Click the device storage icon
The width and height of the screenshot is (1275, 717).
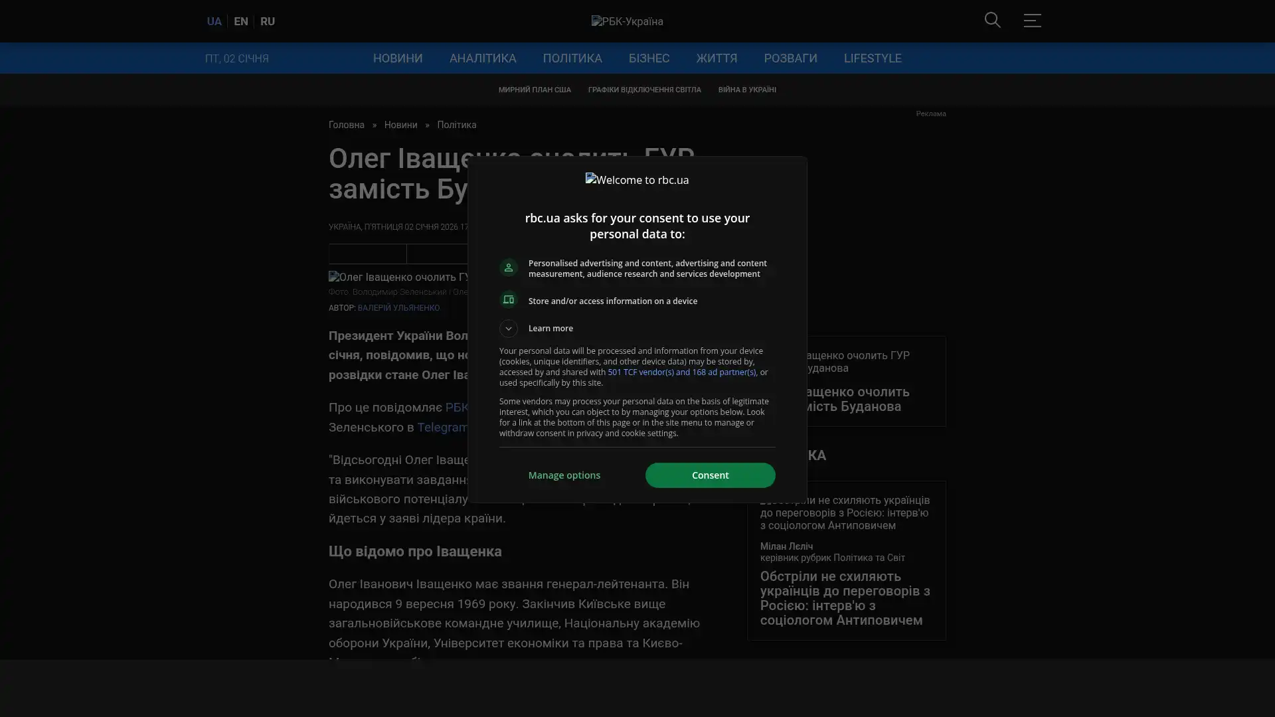coord(508,300)
